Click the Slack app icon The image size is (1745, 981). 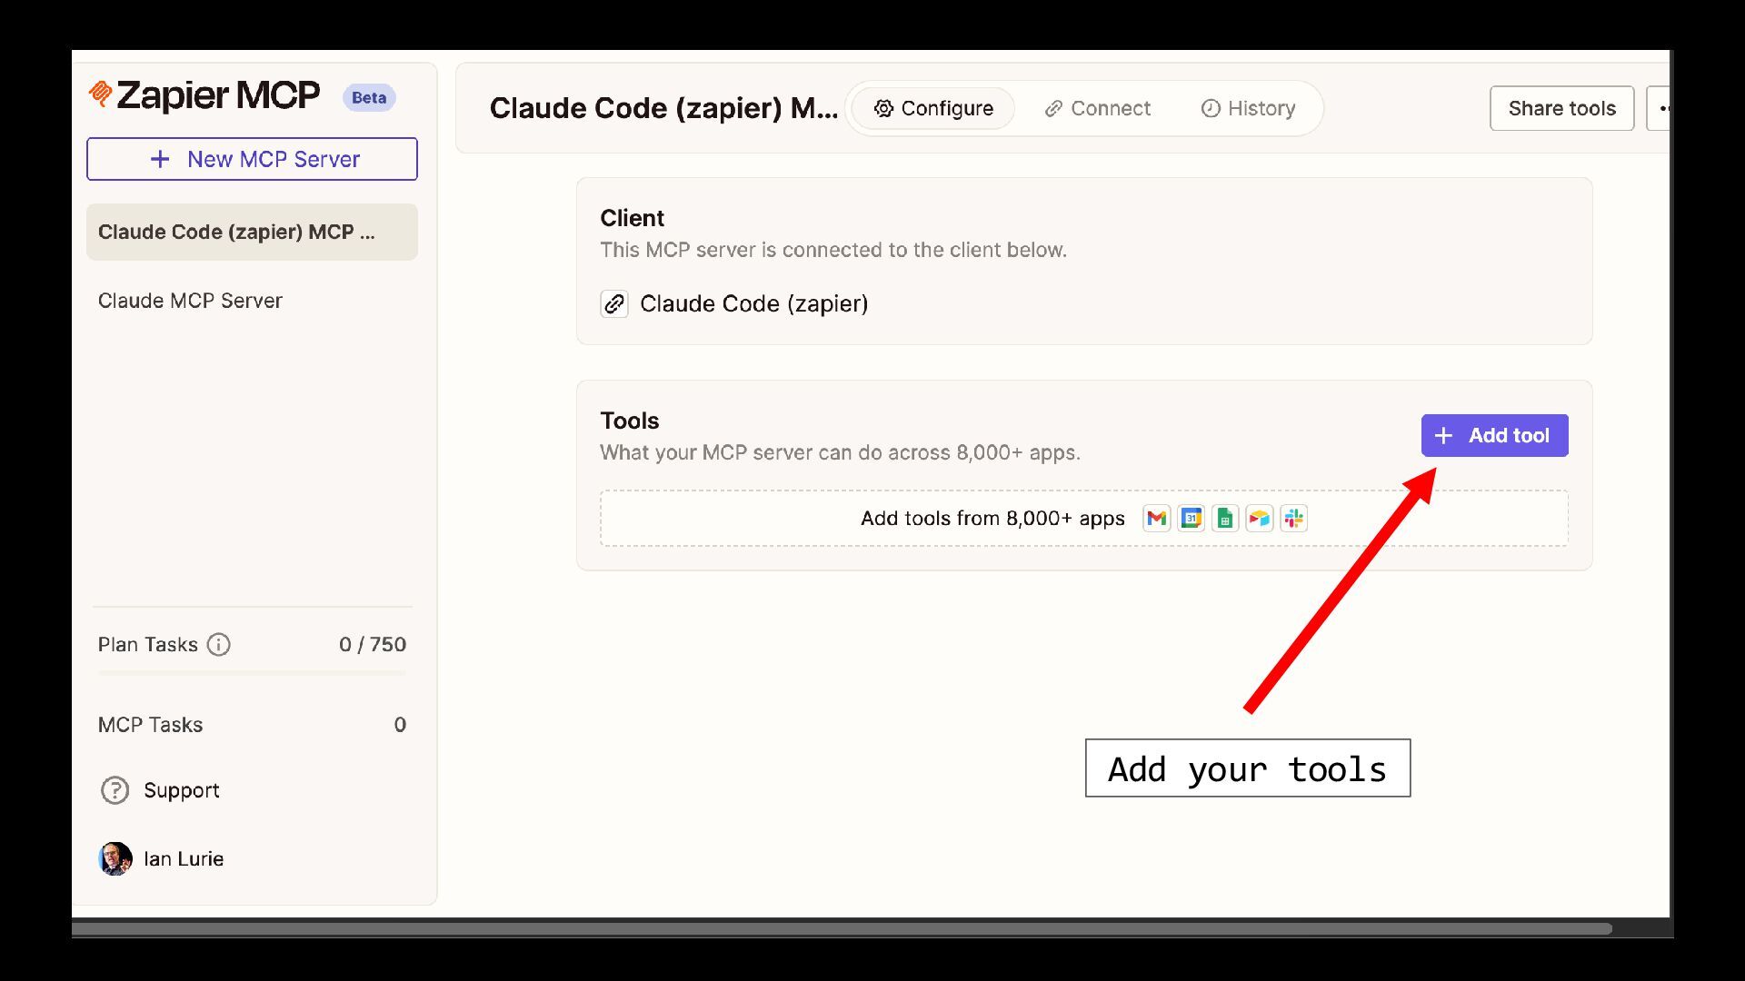click(1294, 519)
